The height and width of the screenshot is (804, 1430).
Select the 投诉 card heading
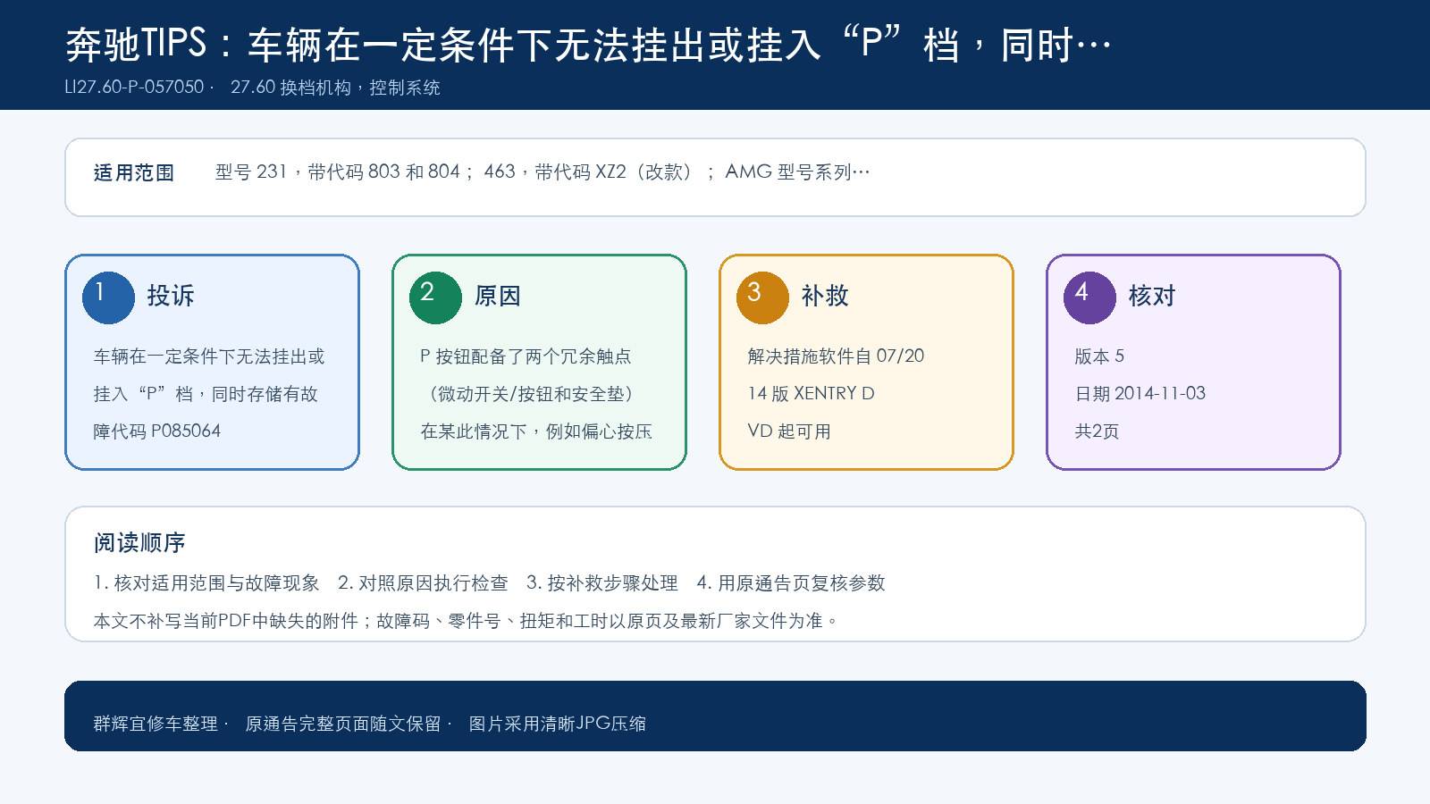click(171, 296)
